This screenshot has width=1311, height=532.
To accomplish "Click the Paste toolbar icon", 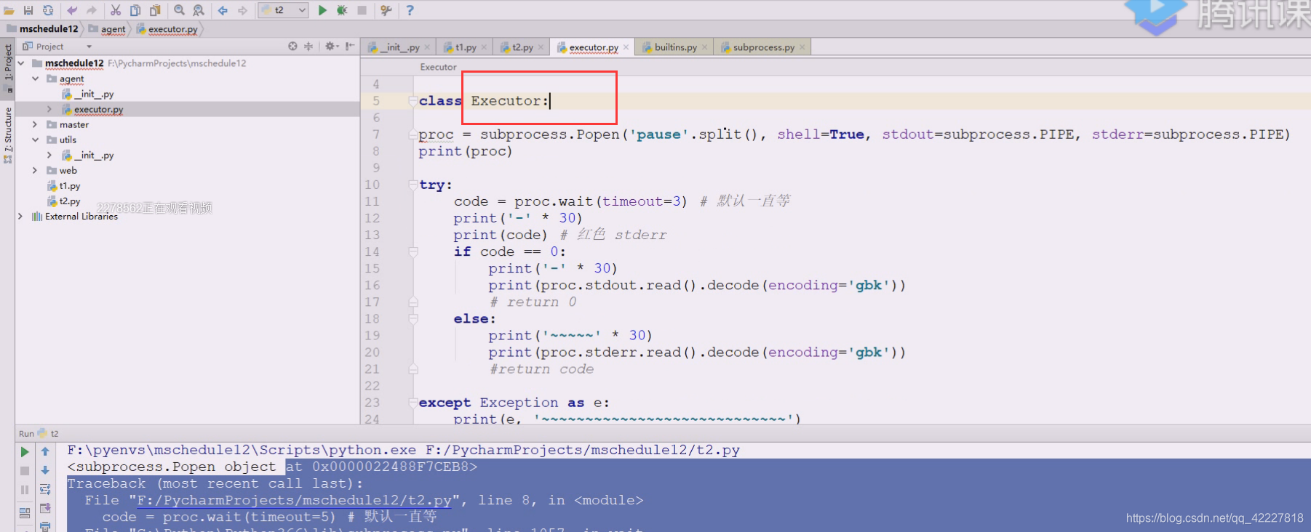I will pyautogui.click(x=155, y=10).
